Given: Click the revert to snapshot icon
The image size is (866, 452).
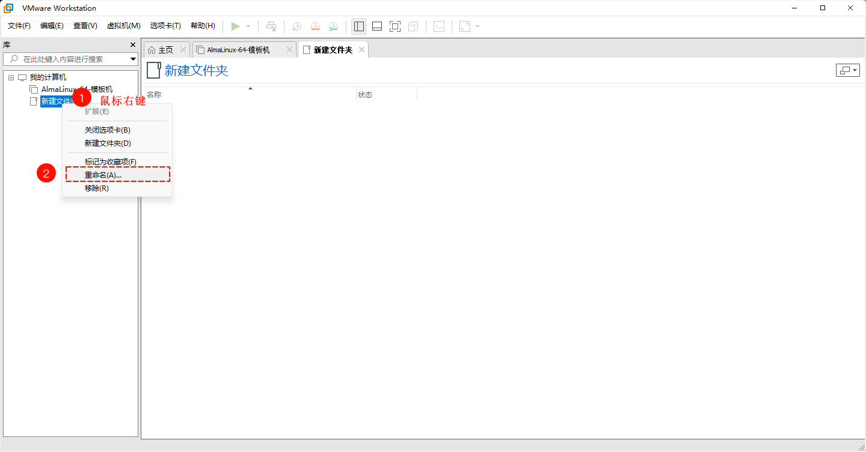Looking at the screenshot, I should (315, 26).
